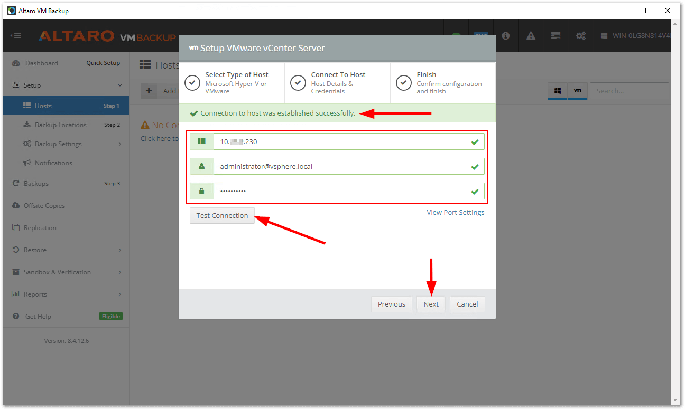
Task: Go to 'Connect To Host' wizard step
Action: [337, 83]
